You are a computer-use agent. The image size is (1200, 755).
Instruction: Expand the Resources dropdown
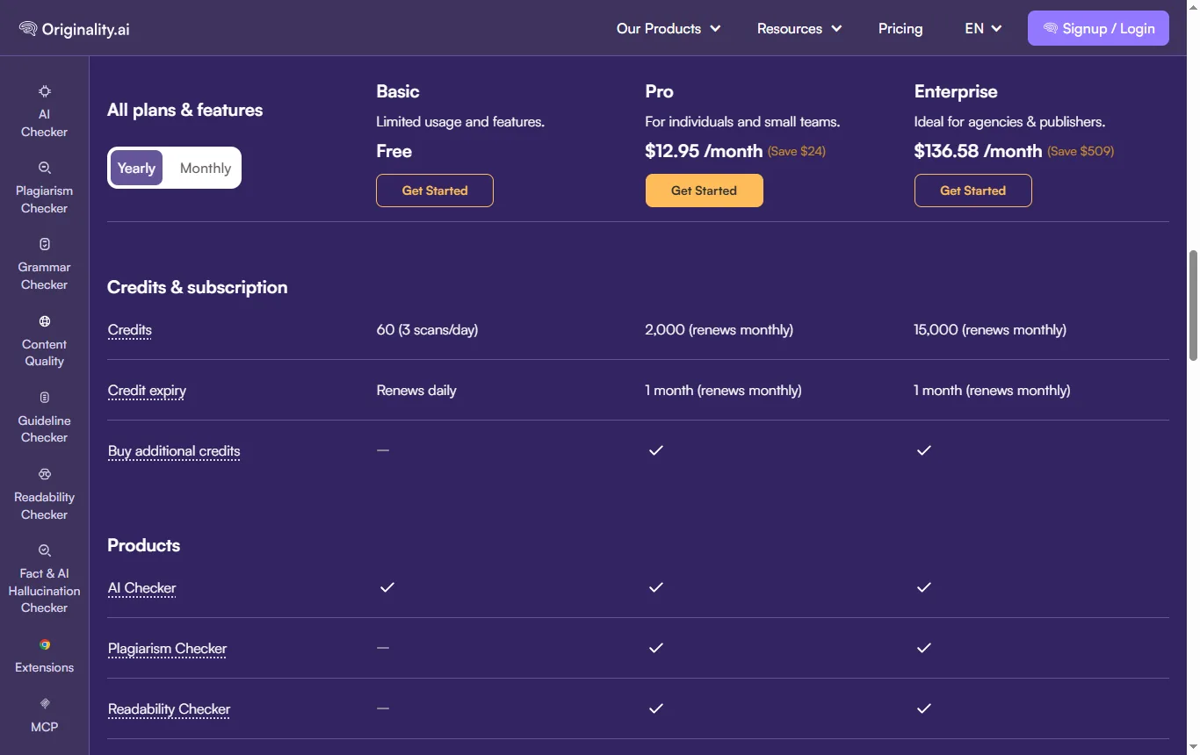799,28
